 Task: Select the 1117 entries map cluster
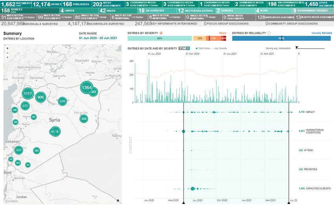28,94
